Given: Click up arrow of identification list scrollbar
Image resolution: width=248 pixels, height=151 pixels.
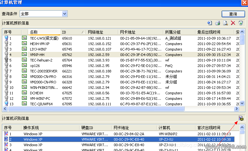Looking at the screenshot, I should click(242, 127).
